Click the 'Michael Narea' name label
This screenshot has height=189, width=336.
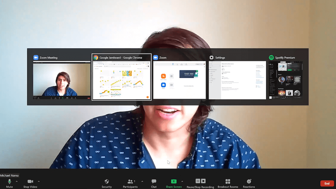click(x=9, y=176)
